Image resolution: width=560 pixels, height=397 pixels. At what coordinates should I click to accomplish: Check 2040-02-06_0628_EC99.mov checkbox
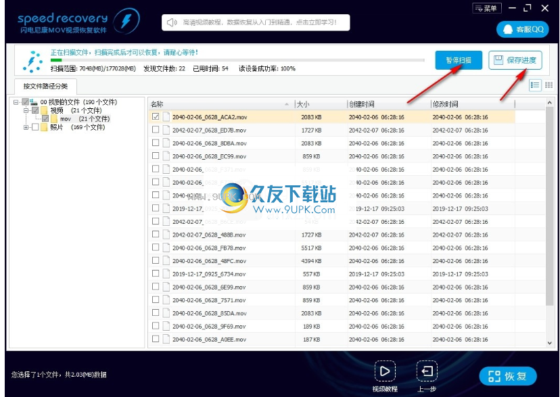point(156,156)
